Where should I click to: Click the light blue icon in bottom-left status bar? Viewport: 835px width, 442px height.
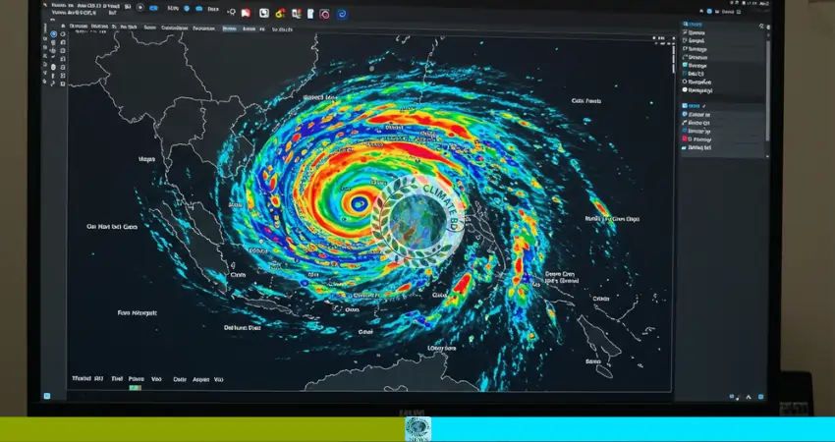click(47, 396)
